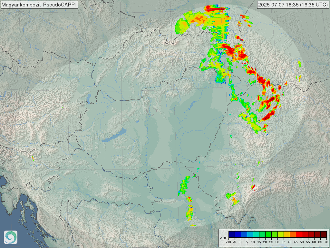330x248 pixels.
Task: Select the orange 40 to 45 dBz swatch
Action: [x=293, y=234]
